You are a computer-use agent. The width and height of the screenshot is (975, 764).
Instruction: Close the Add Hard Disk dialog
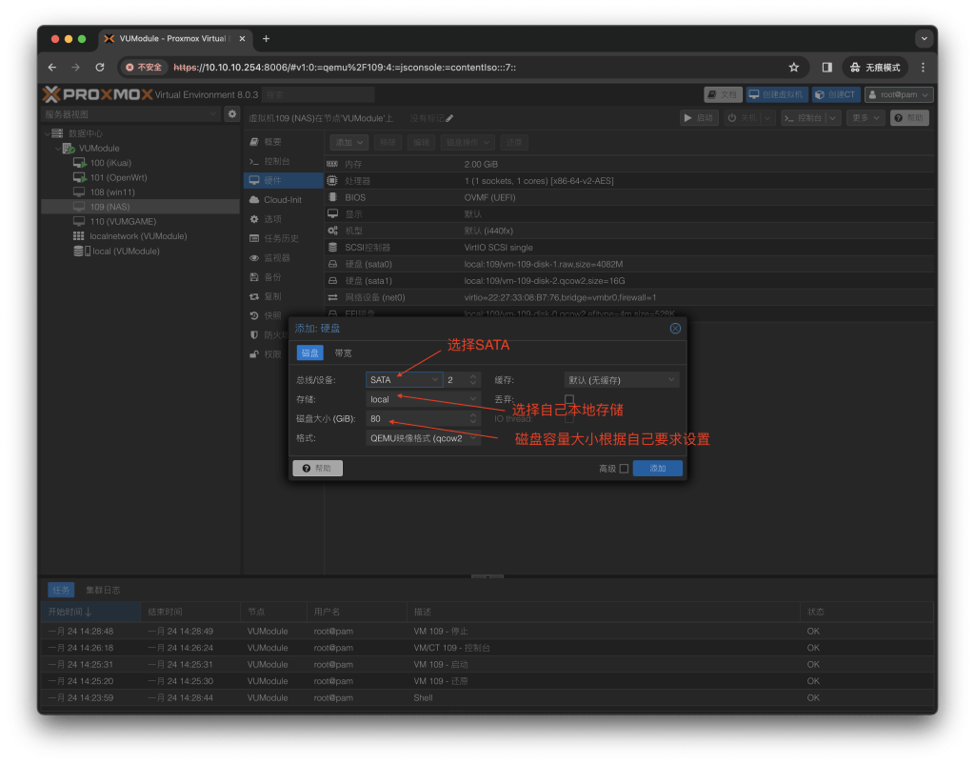click(675, 329)
